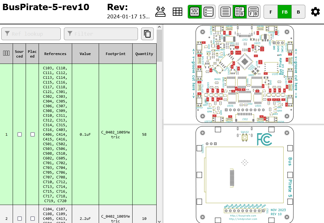324x223 pixels.
Task: Click the column visibility header icon
Action: 6,53
